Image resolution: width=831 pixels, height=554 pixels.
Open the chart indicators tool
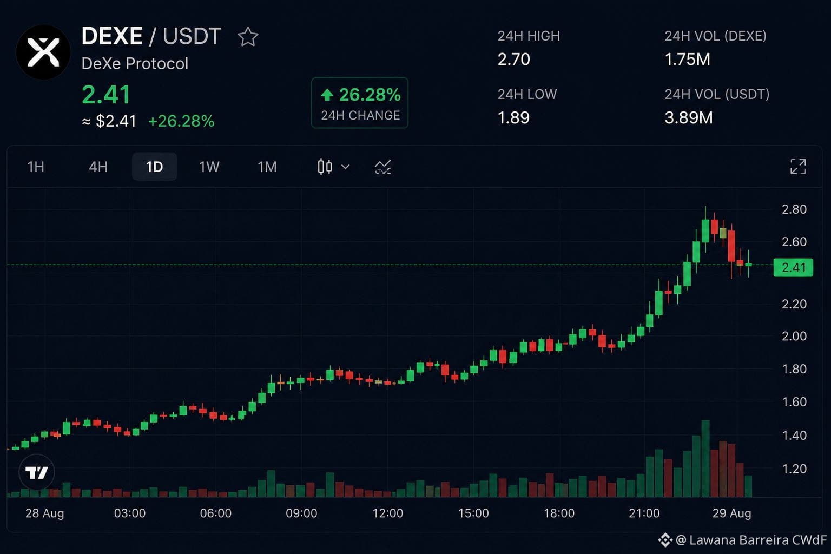click(382, 167)
